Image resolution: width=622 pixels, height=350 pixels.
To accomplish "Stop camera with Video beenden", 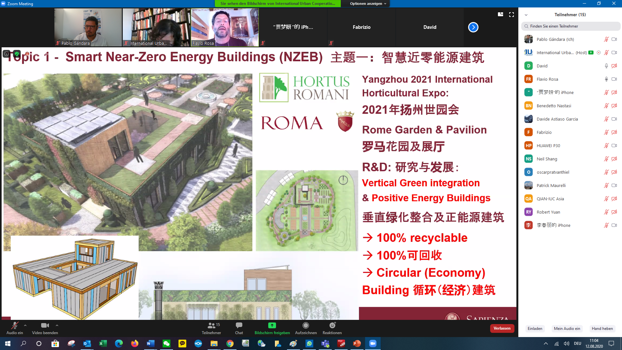I will (x=45, y=325).
